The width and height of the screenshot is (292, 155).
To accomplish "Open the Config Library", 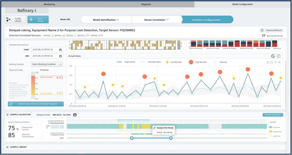I will 15,20.
